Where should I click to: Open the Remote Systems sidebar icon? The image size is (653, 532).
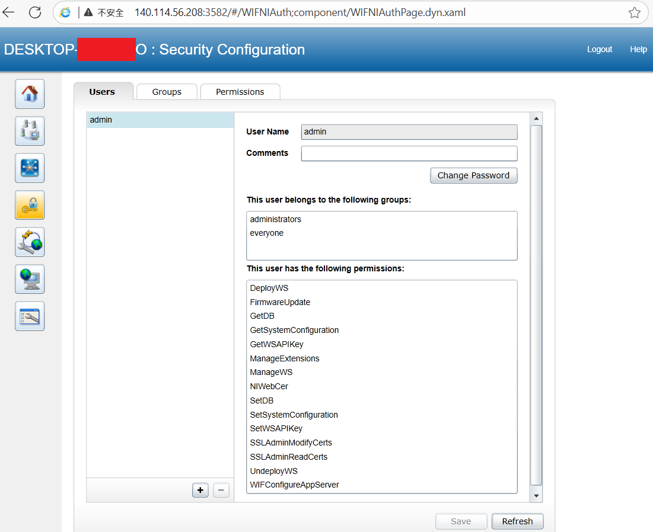pyautogui.click(x=30, y=131)
